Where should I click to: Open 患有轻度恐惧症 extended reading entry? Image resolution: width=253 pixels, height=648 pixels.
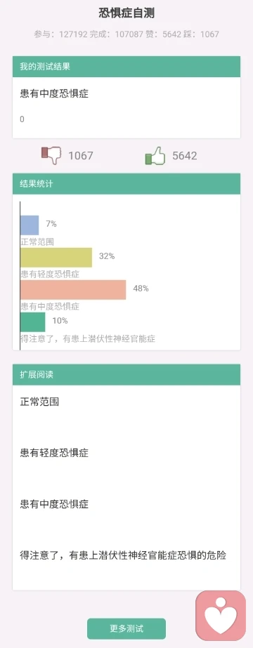coord(54,453)
